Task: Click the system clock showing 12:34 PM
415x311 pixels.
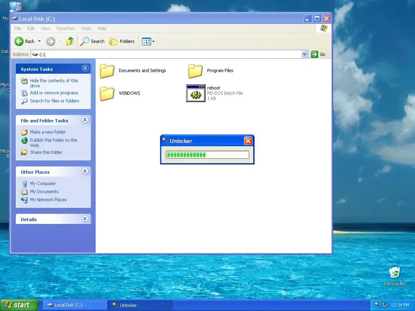Action: [x=400, y=305]
